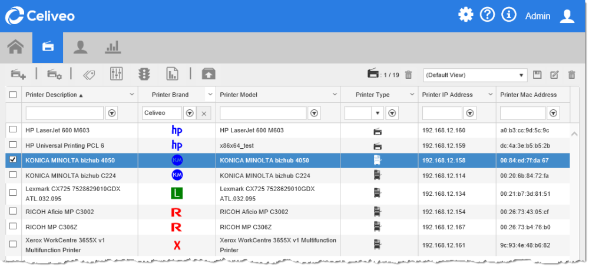Edit the current view
589x267 pixels.
coord(554,75)
